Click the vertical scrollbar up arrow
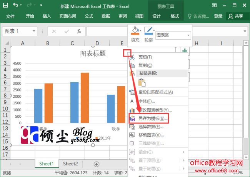 pyautogui.click(x=246, y=43)
